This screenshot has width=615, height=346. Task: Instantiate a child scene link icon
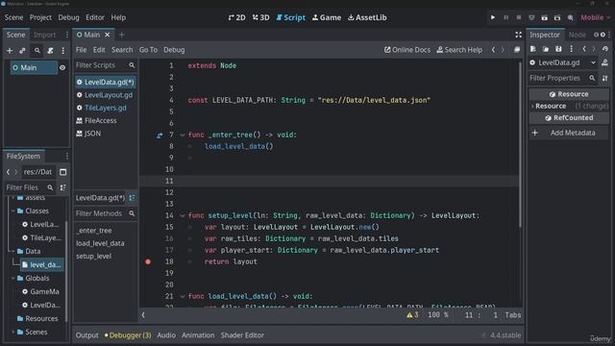[x=23, y=51]
